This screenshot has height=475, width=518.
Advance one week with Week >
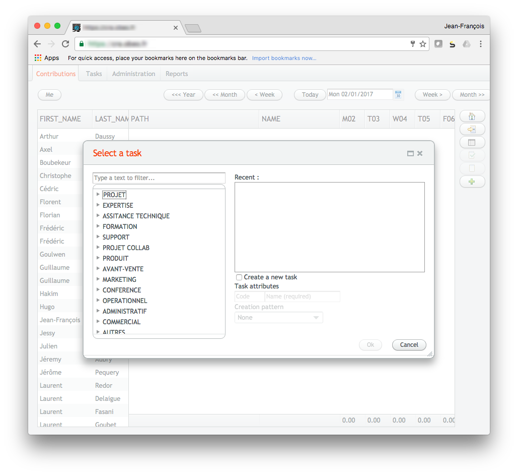click(432, 95)
